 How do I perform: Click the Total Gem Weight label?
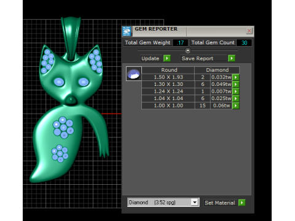147,42
